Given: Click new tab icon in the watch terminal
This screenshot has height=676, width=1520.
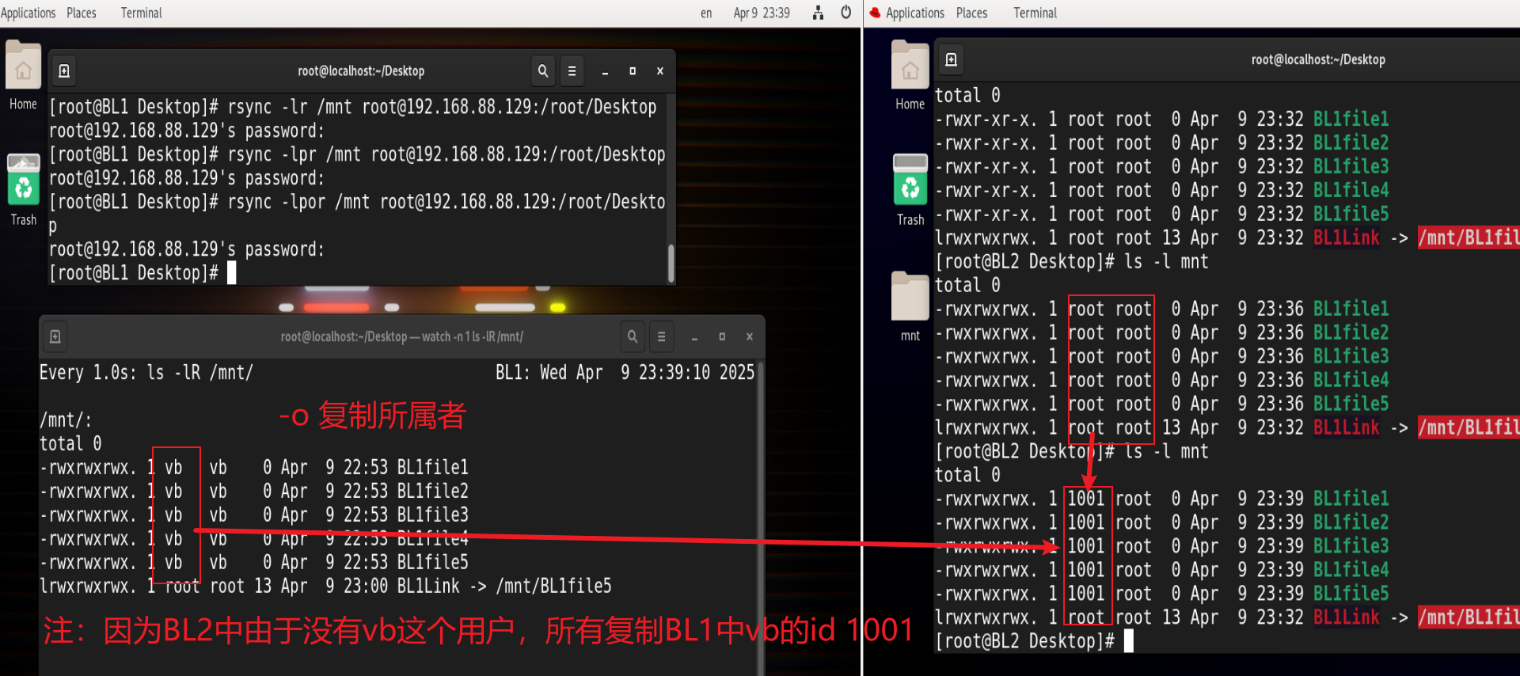Looking at the screenshot, I should (x=55, y=336).
